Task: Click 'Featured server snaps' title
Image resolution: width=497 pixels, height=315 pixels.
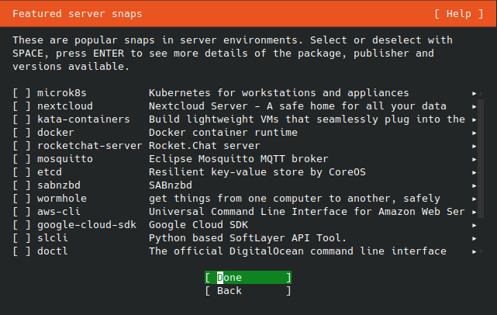Action: point(78,14)
